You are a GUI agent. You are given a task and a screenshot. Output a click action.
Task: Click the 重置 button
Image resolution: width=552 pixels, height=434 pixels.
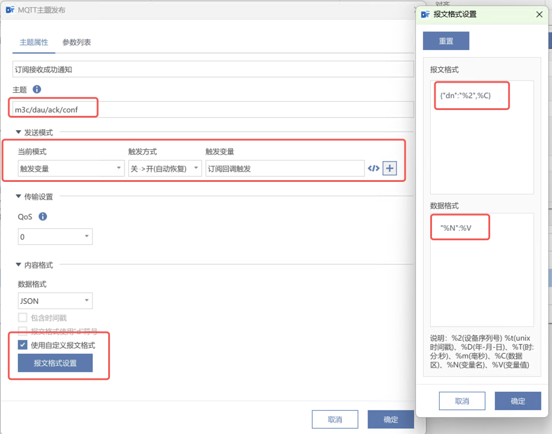click(446, 41)
